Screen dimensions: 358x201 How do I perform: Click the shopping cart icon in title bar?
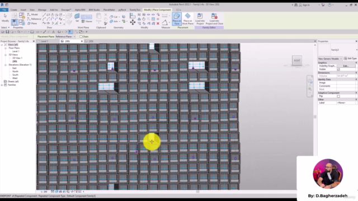tap(323, 5)
